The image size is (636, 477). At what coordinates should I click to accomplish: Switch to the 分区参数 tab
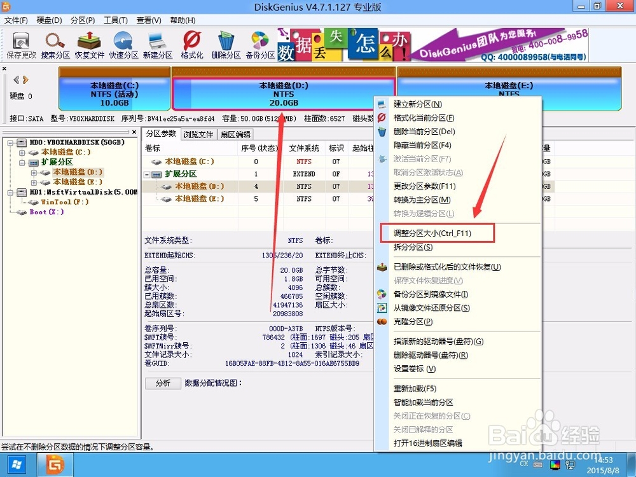[x=161, y=134]
